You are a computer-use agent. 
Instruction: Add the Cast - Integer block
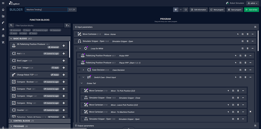click(63, 68)
